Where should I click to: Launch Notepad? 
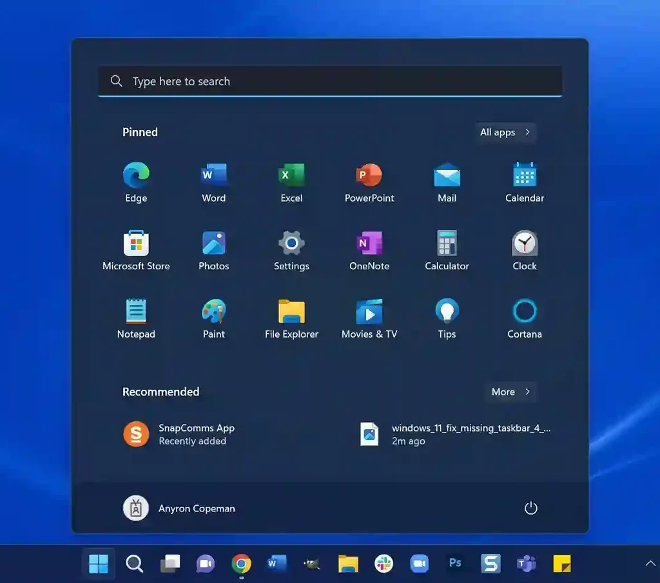[136, 318]
